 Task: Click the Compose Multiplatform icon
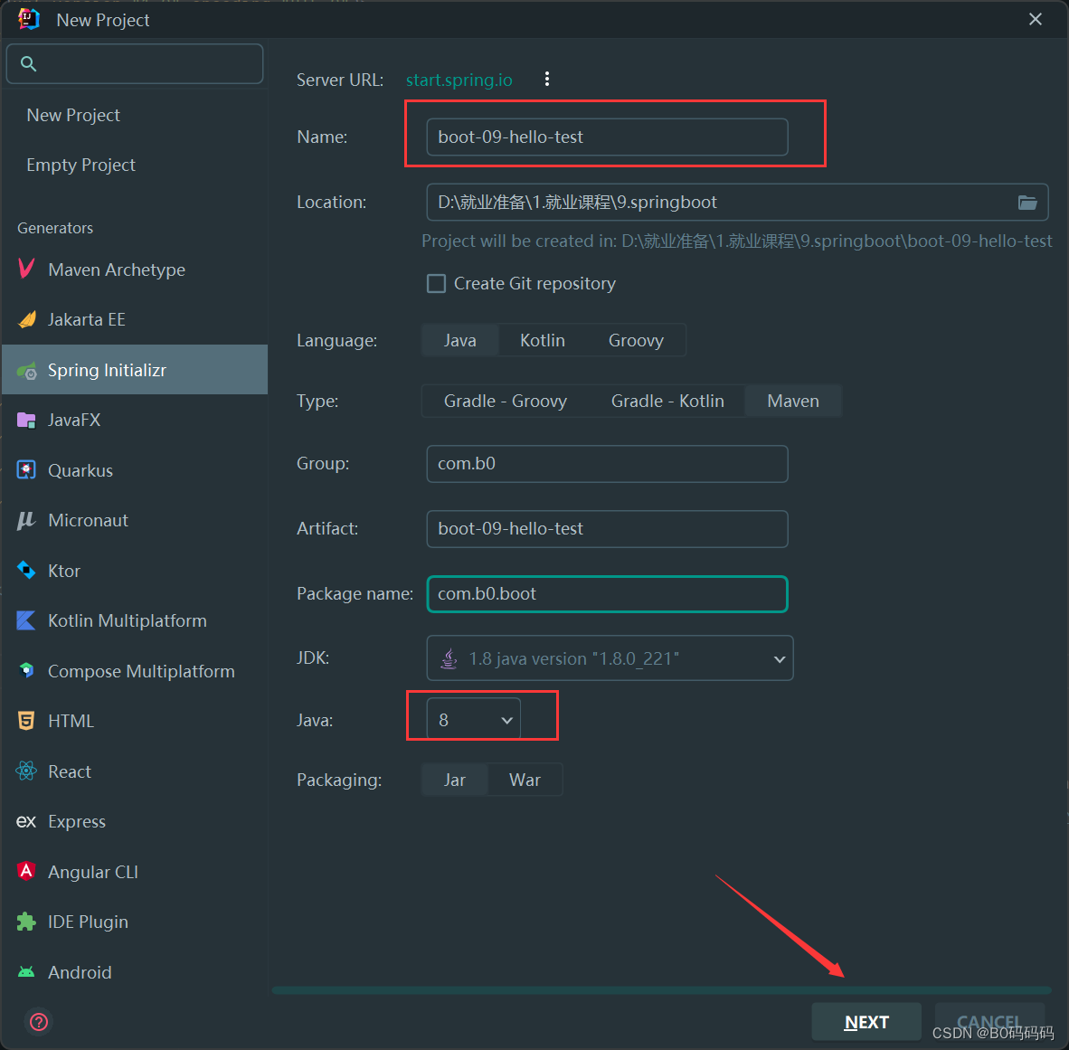point(26,671)
